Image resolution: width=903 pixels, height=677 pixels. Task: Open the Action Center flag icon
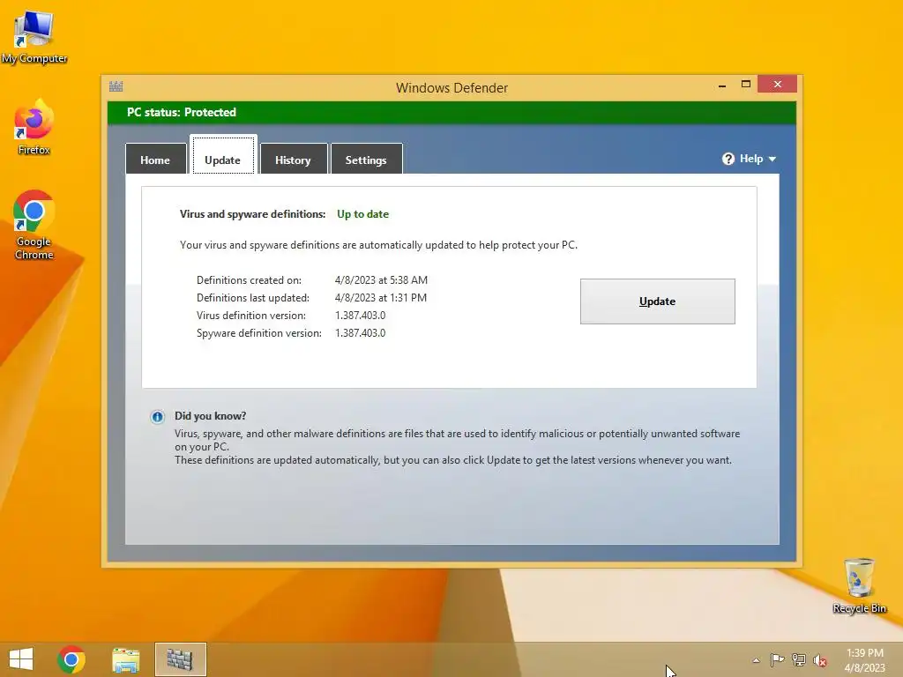777,659
